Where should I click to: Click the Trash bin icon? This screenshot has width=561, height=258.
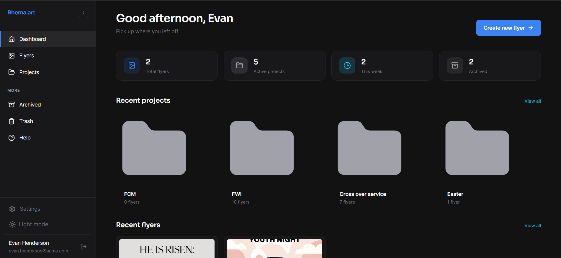tap(12, 121)
